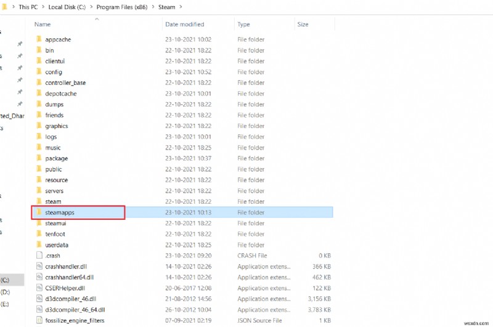Click the fossilize_engine_filters file name
493x327 pixels.
(x=75, y=320)
